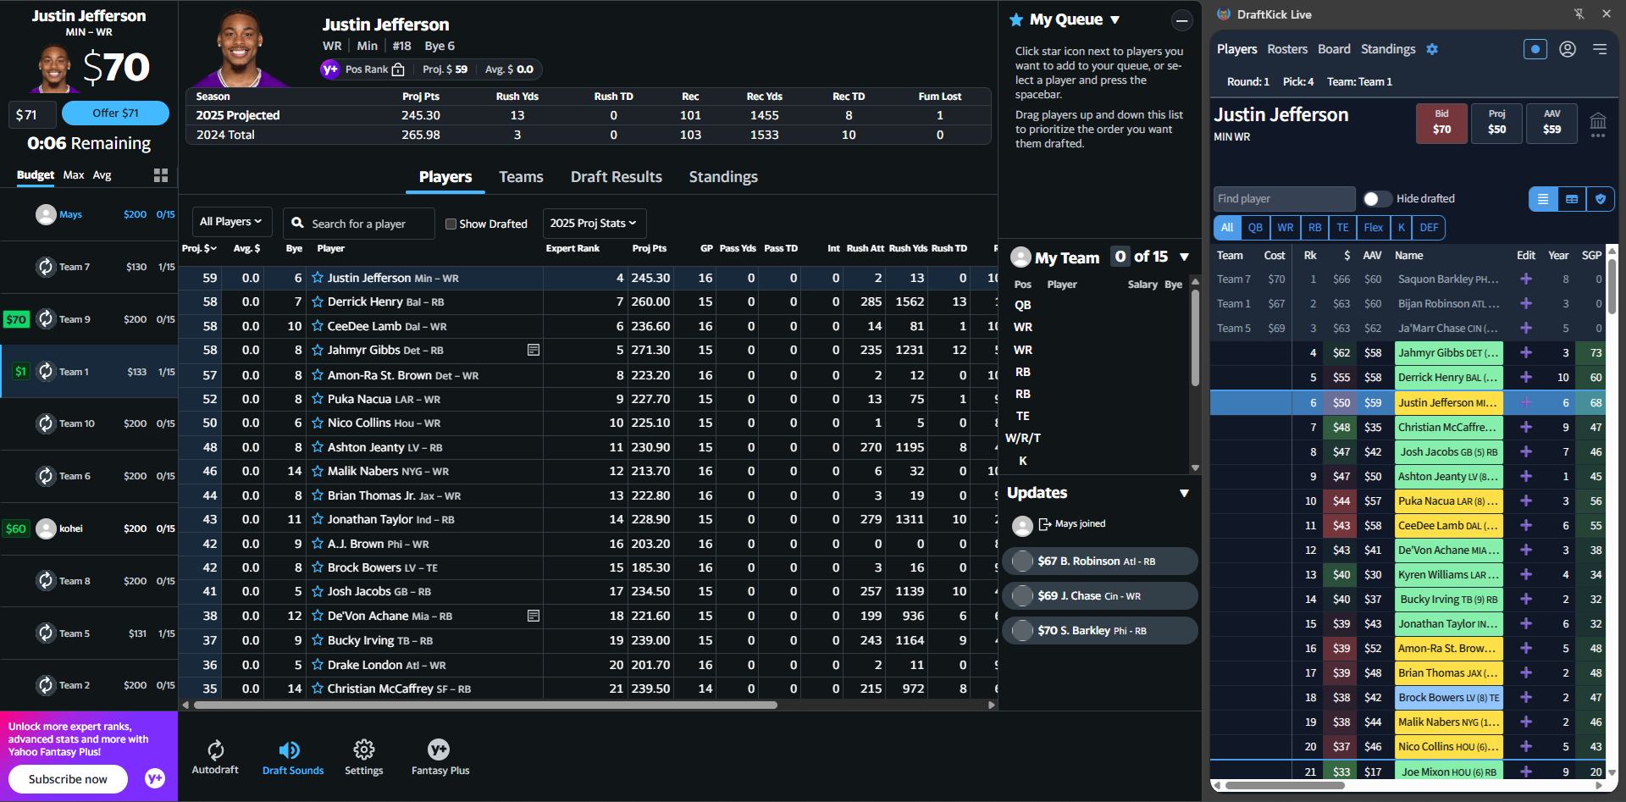Click the DraftKick record indicator button
The width and height of the screenshot is (1626, 802).
1535,49
